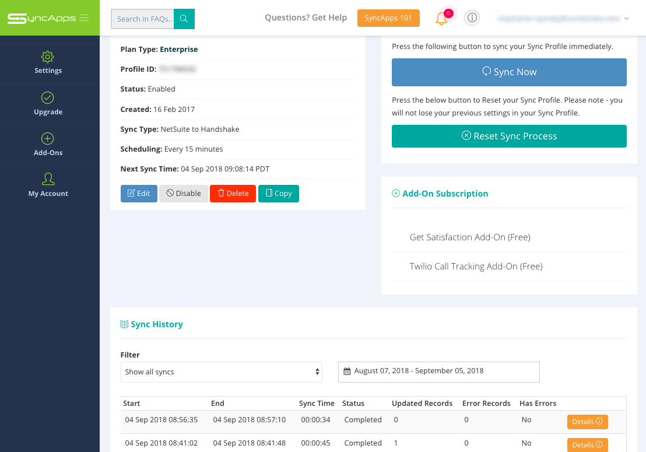646x452 pixels.
Task: Click the SyncApps logo
Action: [x=41, y=18]
